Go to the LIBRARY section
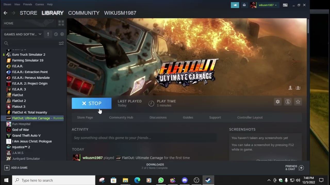 tap(53, 13)
